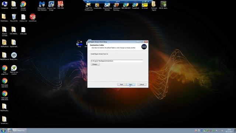Screen dimensions: 236x133
Task: Select the N2PlusPack folder icon
Action: coord(4,44)
